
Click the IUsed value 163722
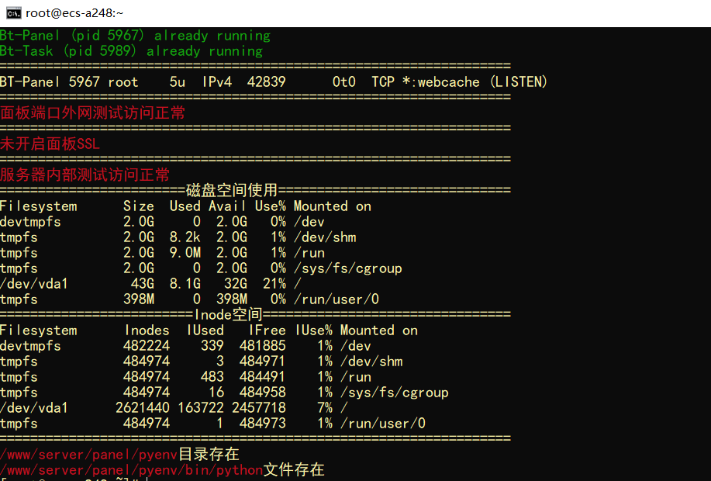click(200, 407)
